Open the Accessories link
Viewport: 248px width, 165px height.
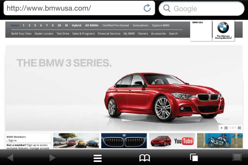tap(159, 34)
